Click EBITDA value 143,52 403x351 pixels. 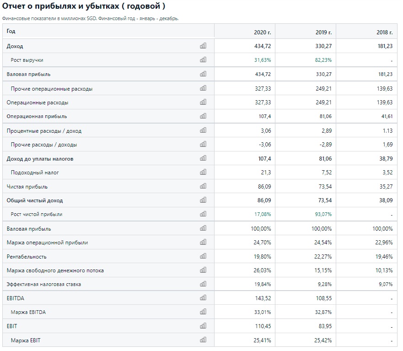263,298
